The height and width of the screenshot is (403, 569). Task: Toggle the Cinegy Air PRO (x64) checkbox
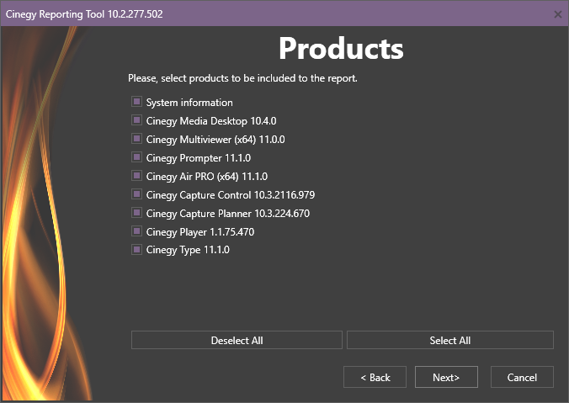click(137, 176)
